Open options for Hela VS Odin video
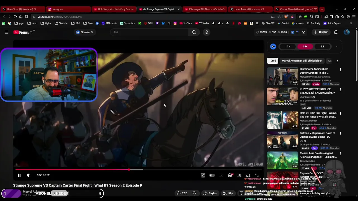Viewport: 358px width, 201px height. point(340,114)
